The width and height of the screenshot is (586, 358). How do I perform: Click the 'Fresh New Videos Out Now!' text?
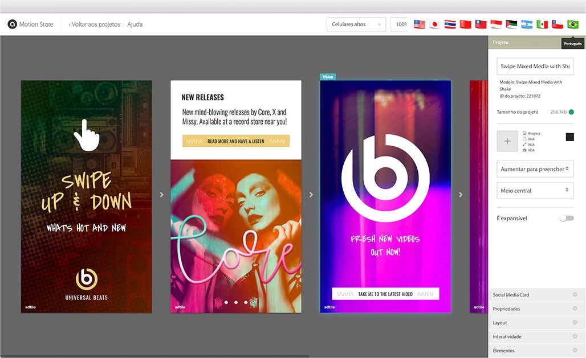385,245
